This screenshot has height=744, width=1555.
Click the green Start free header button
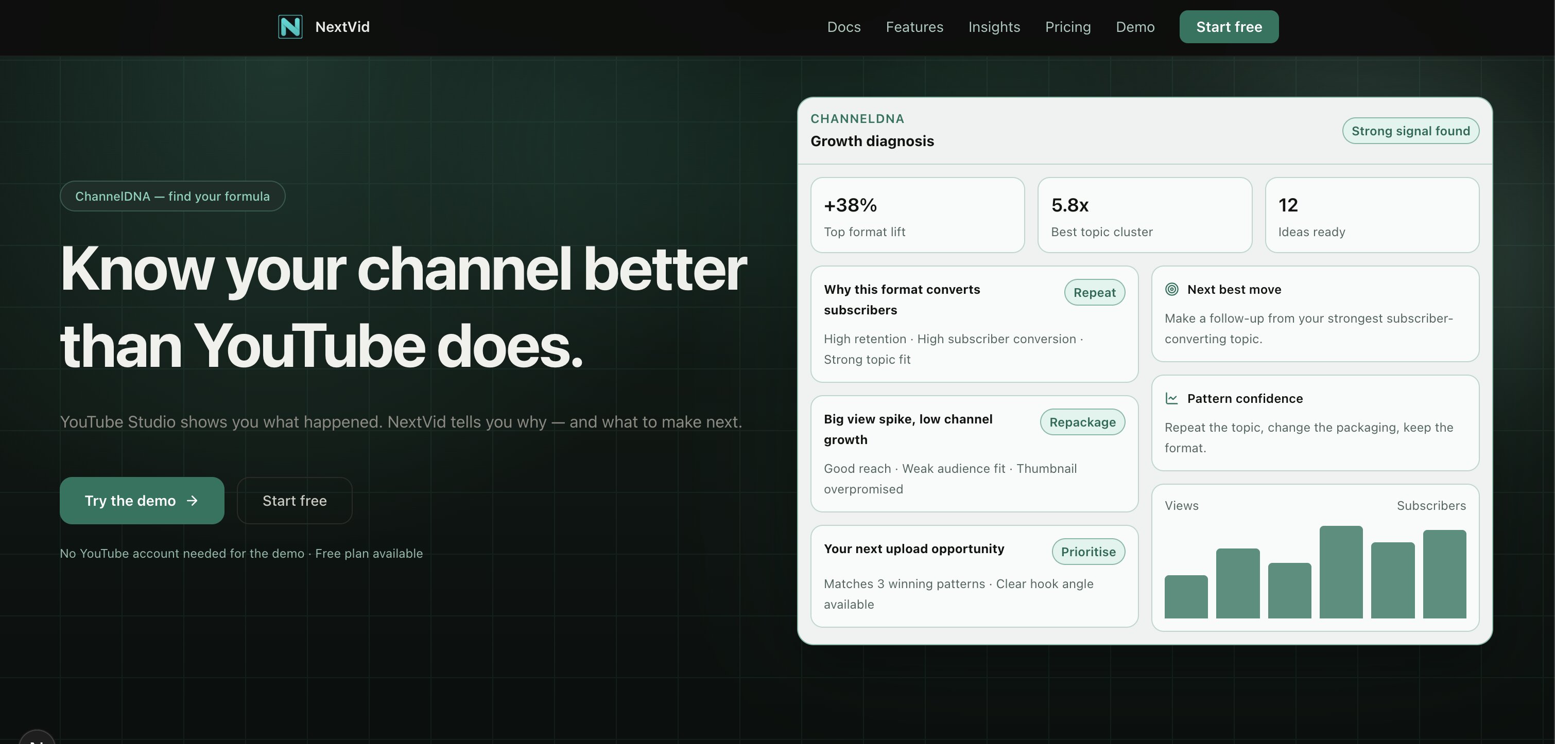click(1229, 27)
